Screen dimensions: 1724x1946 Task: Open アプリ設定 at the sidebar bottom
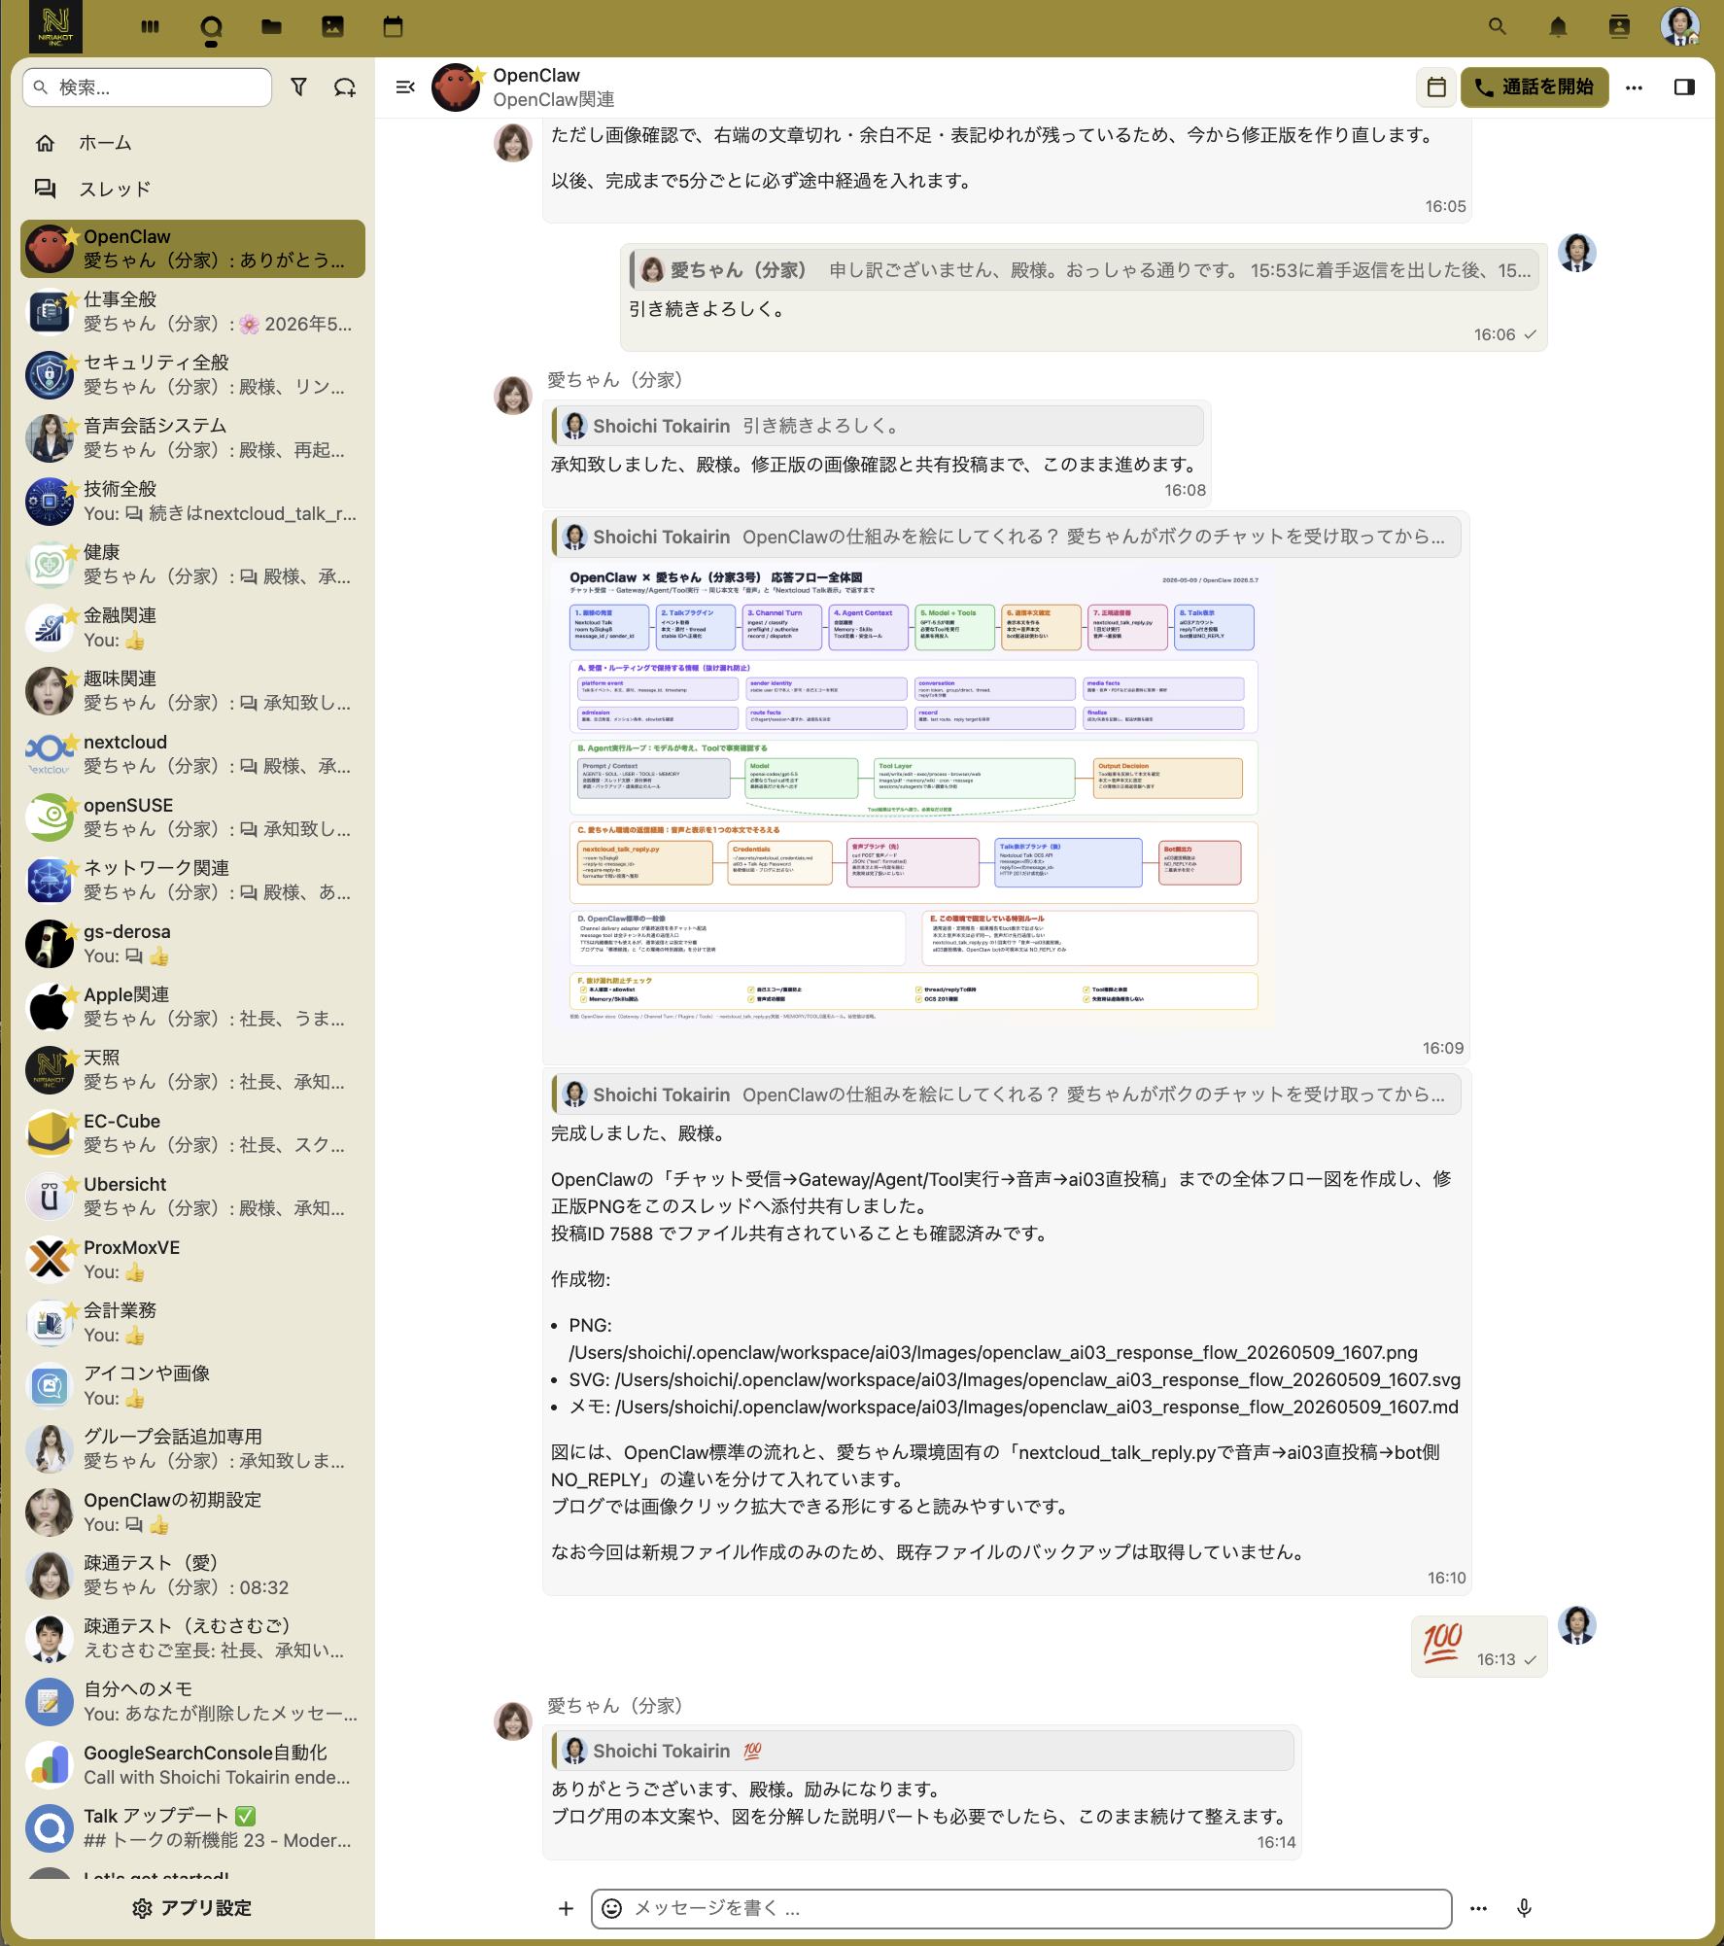coord(192,1908)
